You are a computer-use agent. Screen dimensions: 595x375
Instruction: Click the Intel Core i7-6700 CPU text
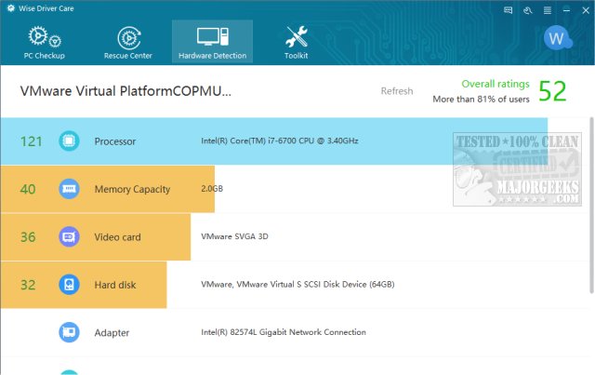point(280,141)
